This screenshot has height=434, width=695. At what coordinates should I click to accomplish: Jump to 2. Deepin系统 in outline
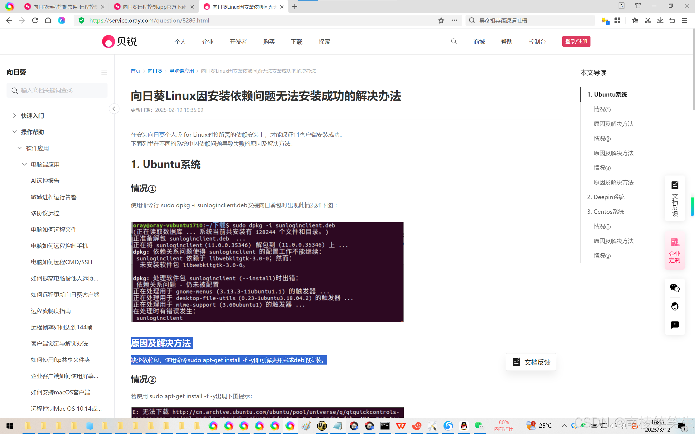click(606, 197)
